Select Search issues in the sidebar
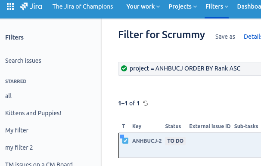The height and width of the screenshot is (166, 261). (23, 61)
